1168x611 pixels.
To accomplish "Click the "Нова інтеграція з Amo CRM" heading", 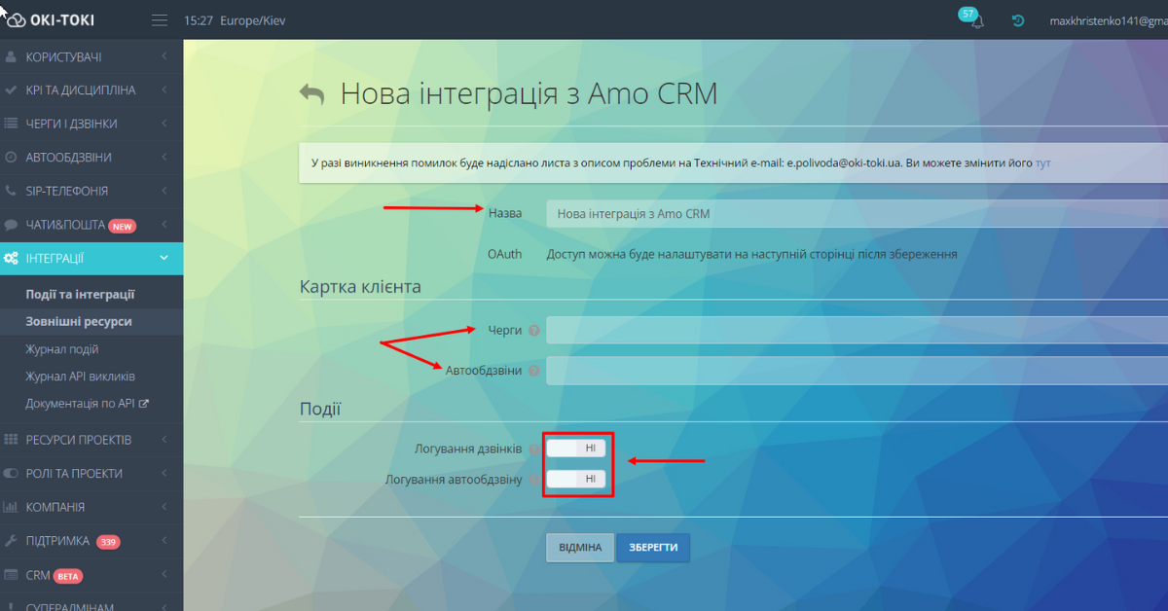I will pos(529,93).
